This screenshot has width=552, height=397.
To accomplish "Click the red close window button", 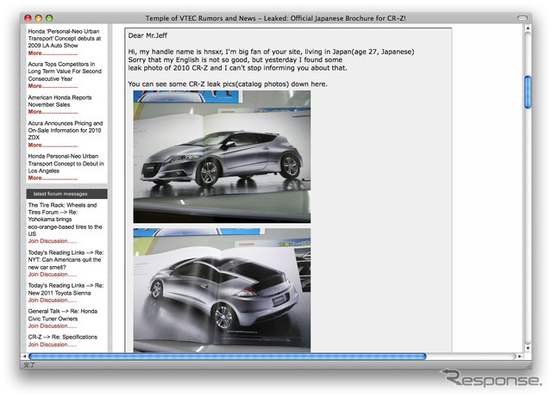I will point(28,18).
